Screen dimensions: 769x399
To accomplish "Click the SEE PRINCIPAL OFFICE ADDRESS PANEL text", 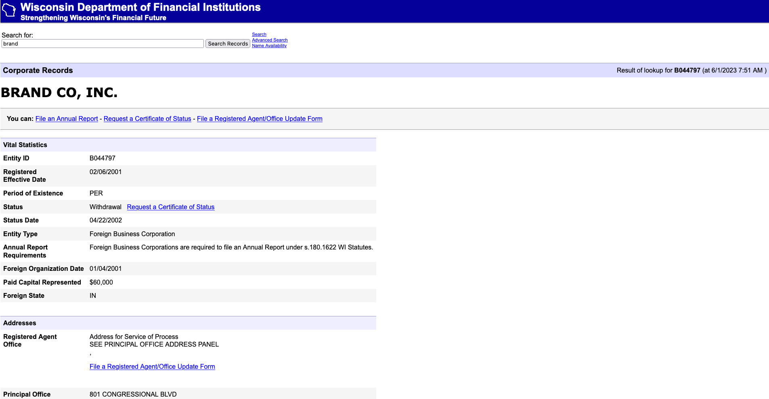I will click(154, 344).
